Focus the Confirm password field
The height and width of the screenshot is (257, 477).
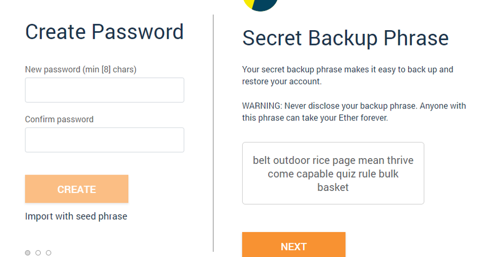pos(104,140)
